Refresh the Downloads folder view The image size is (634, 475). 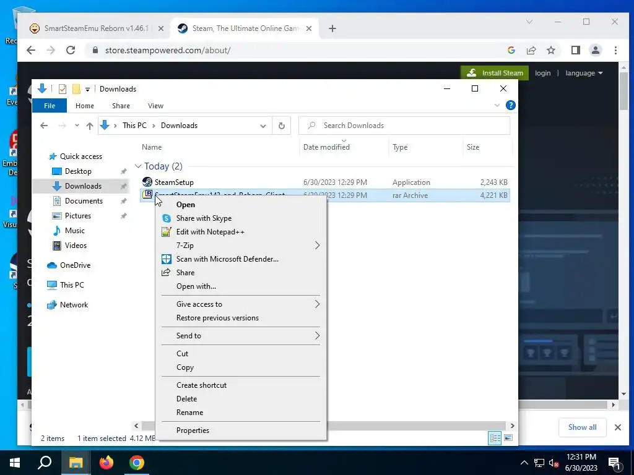point(282,126)
